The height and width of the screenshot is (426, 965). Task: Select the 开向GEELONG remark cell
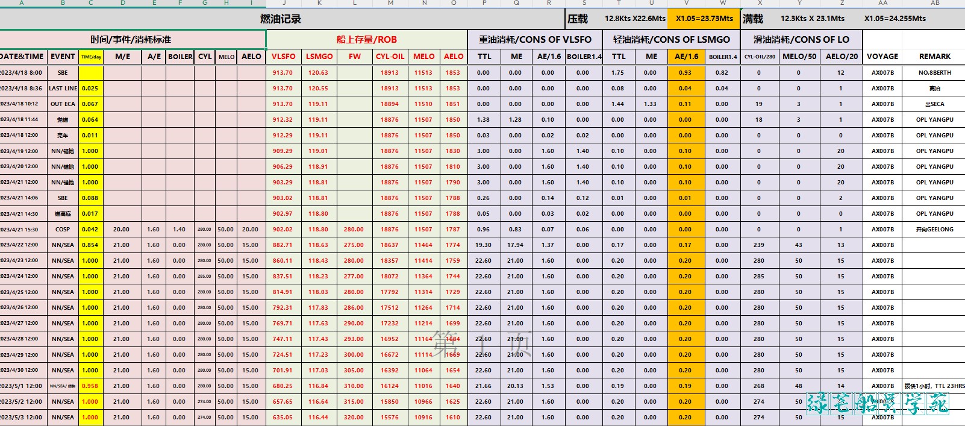click(x=935, y=230)
